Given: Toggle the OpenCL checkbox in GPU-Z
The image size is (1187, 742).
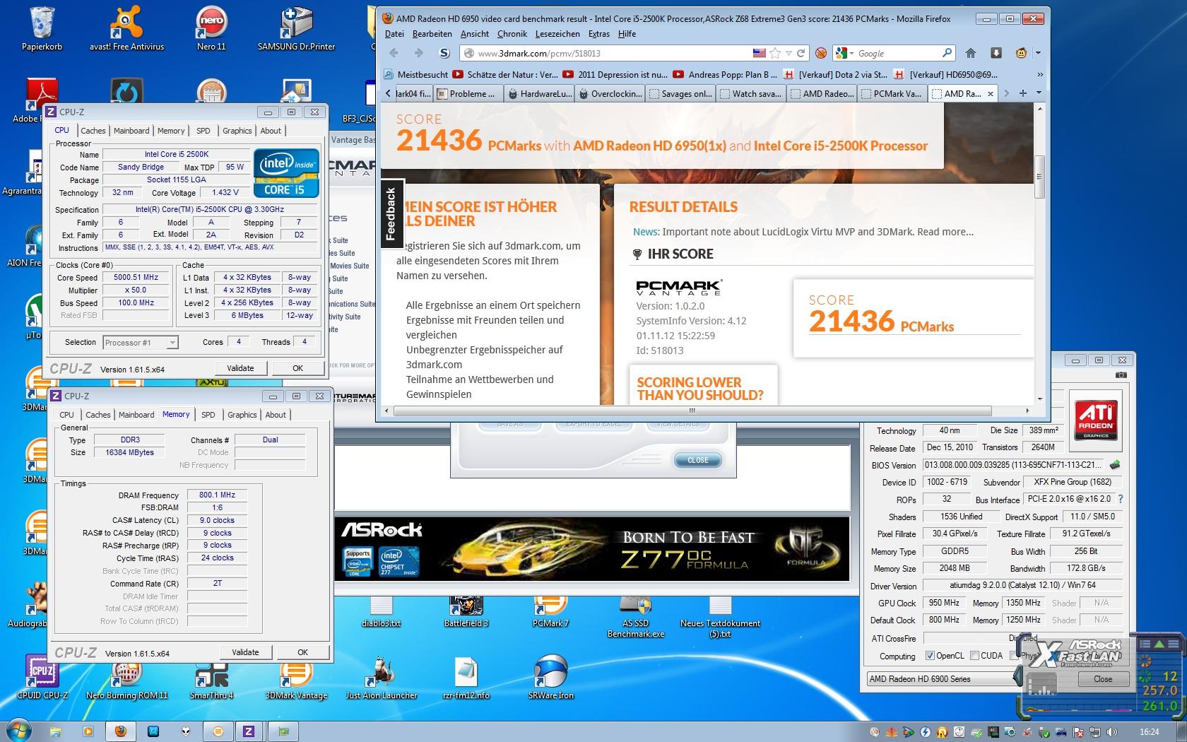Looking at the screenshot, I should coord(930,656).
